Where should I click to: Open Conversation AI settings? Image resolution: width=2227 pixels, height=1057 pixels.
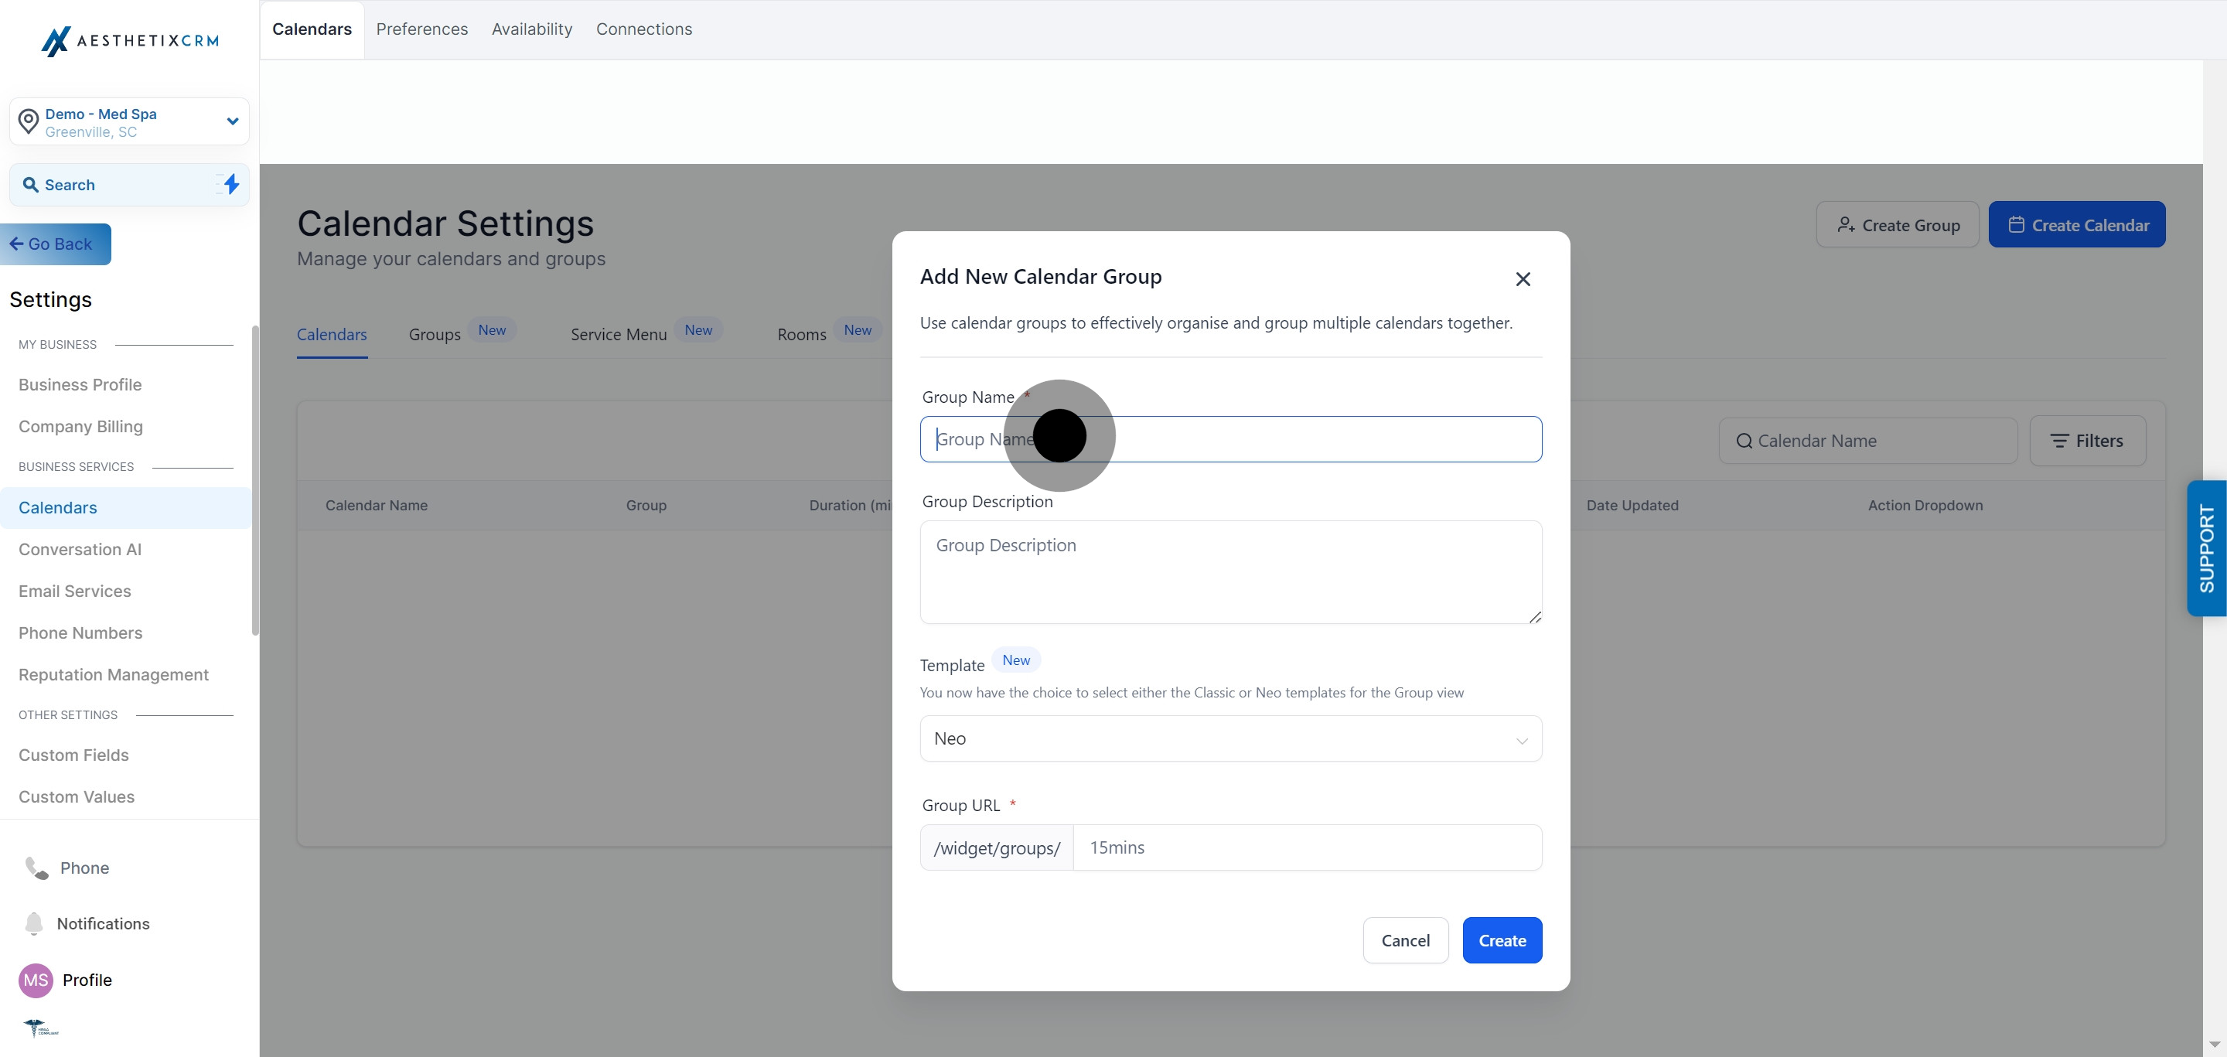pos(80,550)
